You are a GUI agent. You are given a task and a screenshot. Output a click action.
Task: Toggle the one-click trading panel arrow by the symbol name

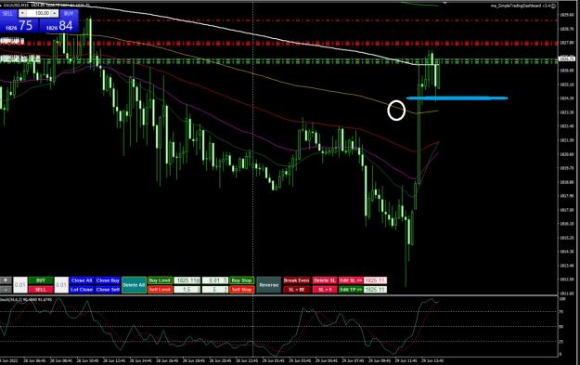coord(2,6)
